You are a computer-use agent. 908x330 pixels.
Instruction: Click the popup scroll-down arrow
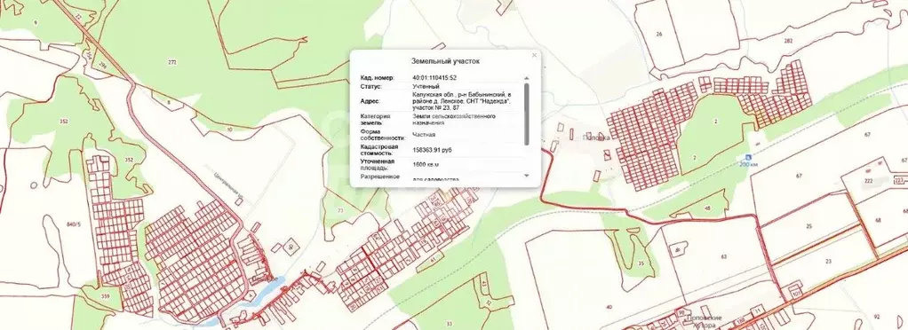coord(526,175)
